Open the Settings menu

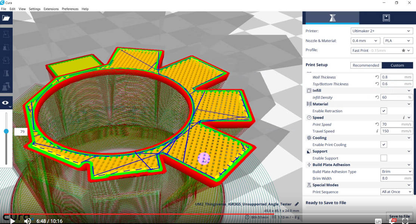34,9
